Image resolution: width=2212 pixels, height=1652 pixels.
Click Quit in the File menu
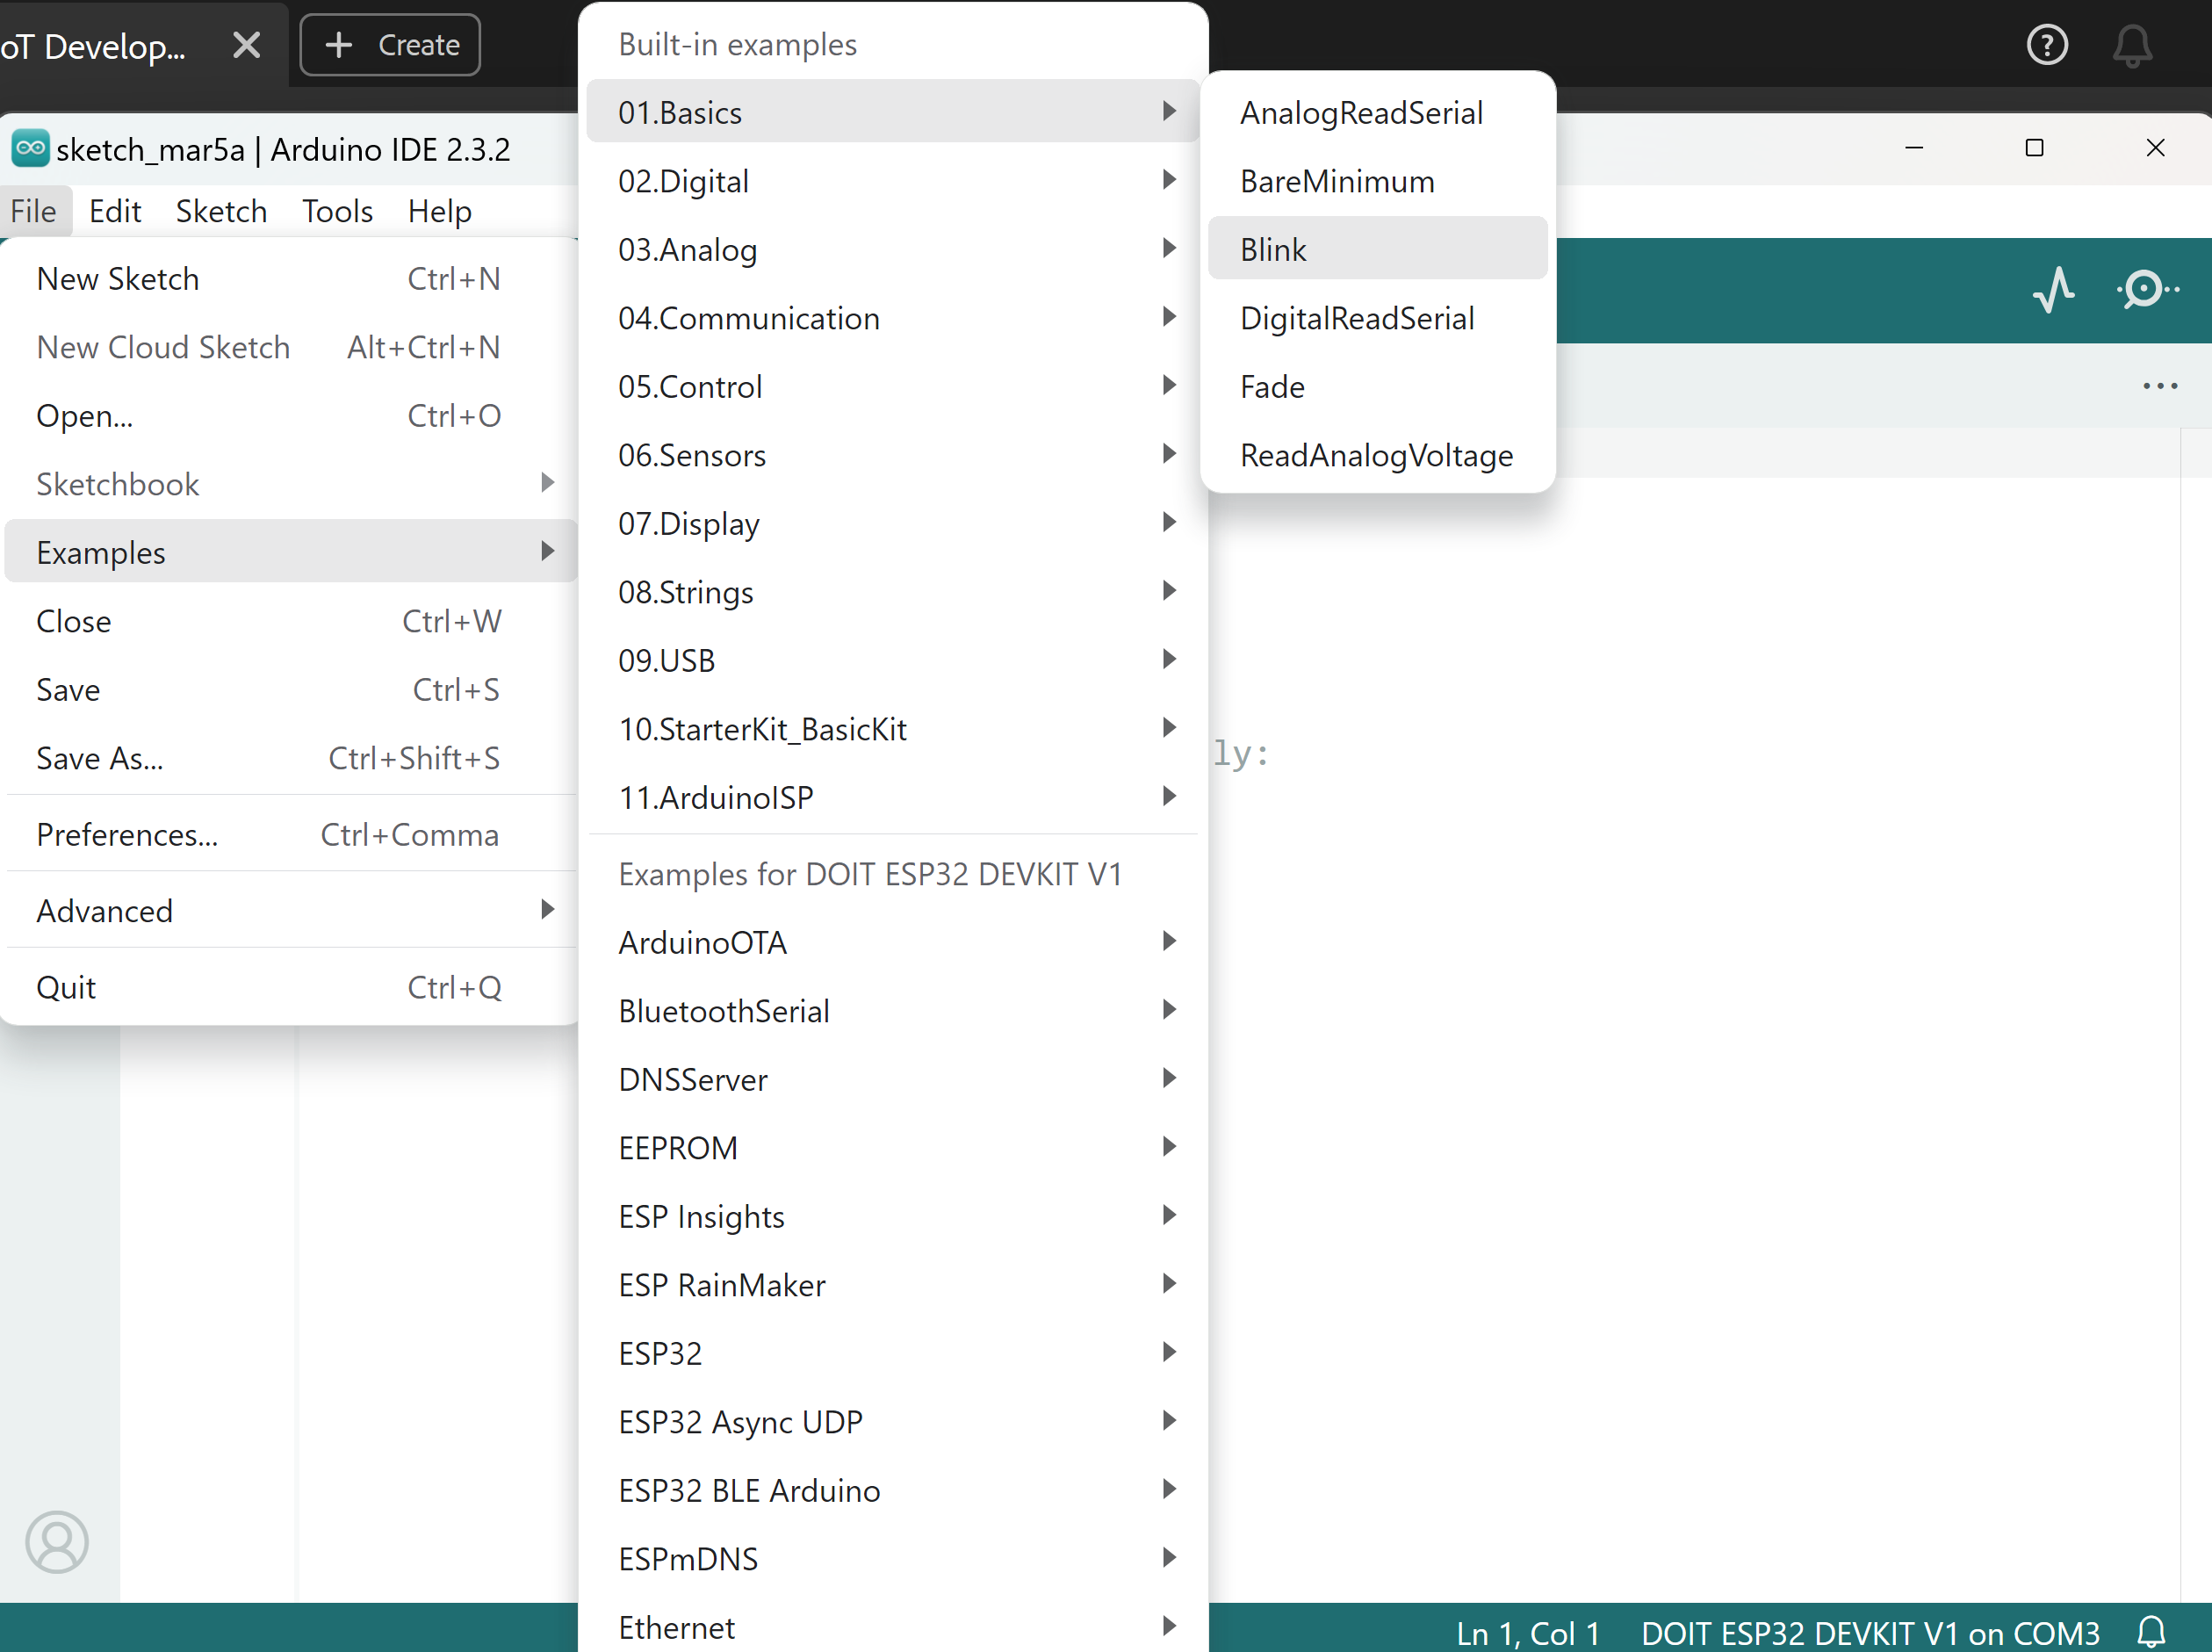(290, 987)
